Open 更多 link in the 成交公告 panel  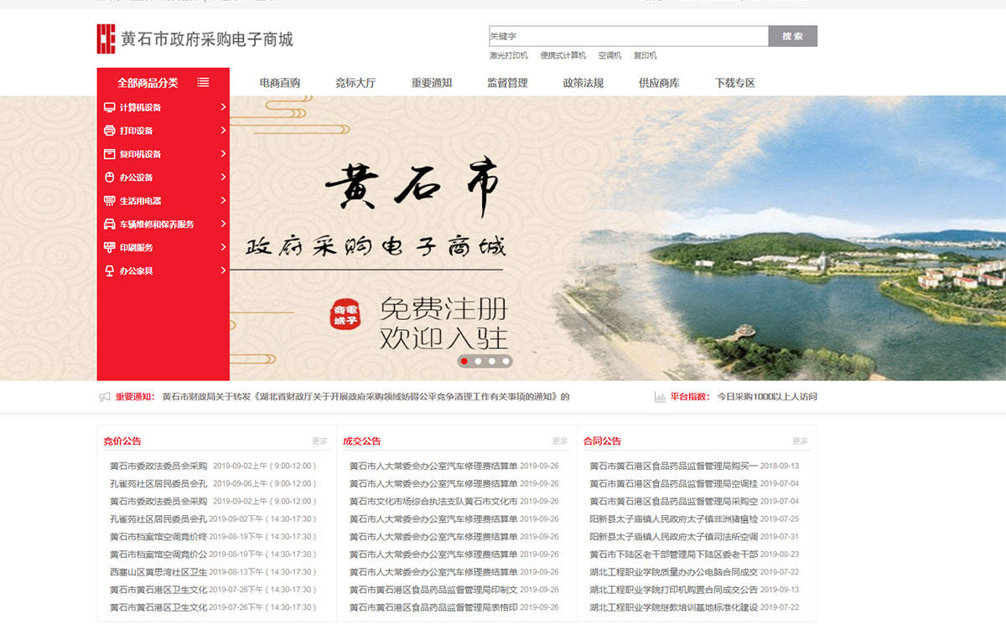[559, 441]
